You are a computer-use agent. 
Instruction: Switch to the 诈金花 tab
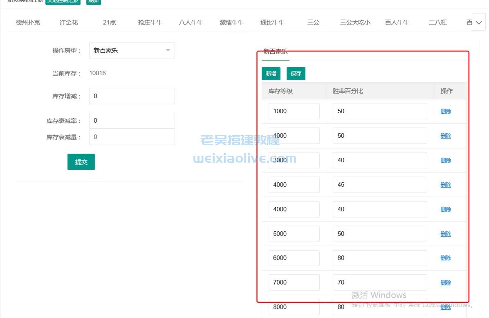(x=68, y=22)
